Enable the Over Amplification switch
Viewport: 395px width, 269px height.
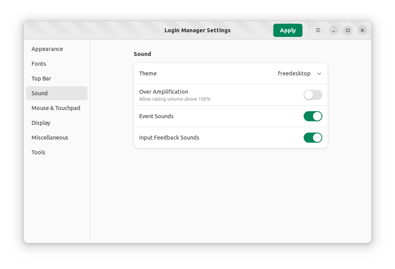coord(313,95)
